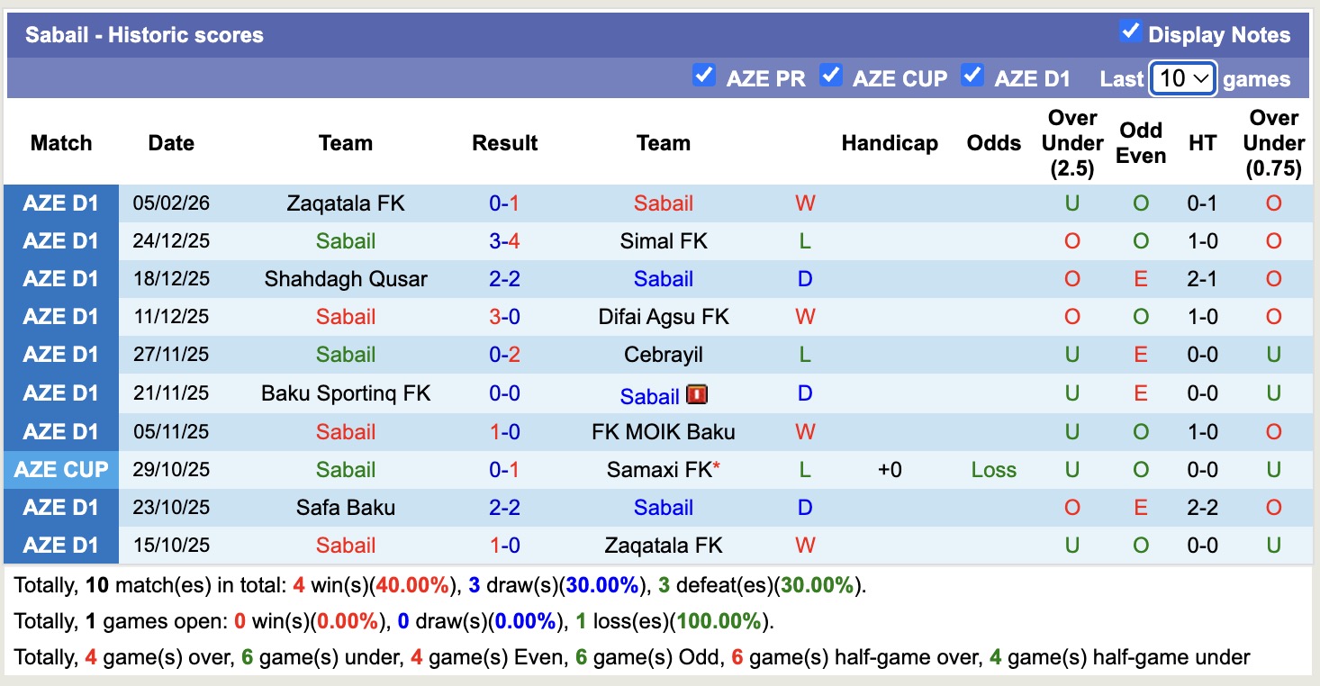Open the Last games count dropdown
The width and height of the screenshot is (1320, 686).
1182,78
